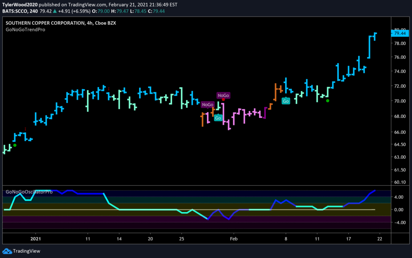The image size is (412, 258).
Task: Click the 4.00 oscillator axis label
Action: pos(399,197)
